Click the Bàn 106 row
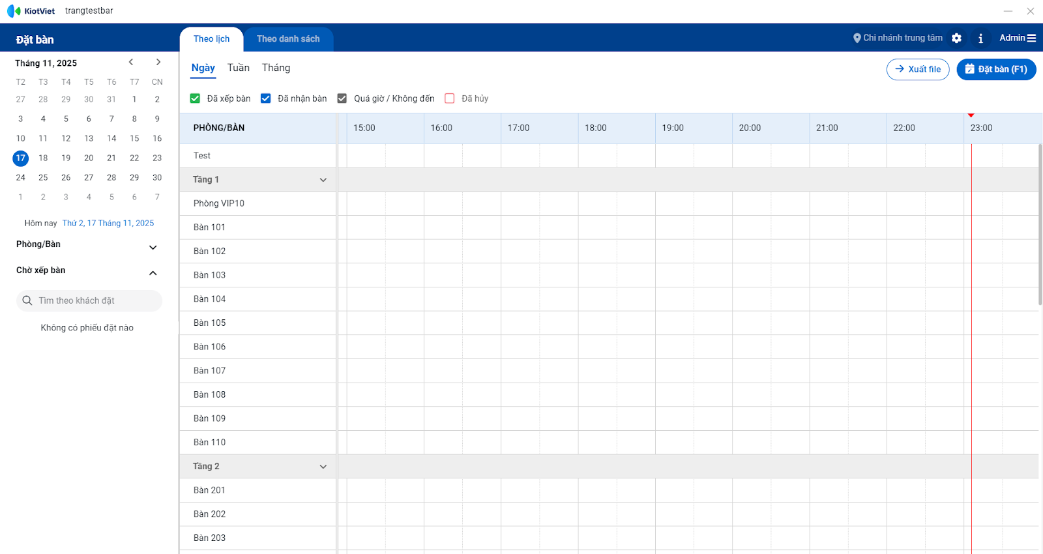 pos(257,347)
